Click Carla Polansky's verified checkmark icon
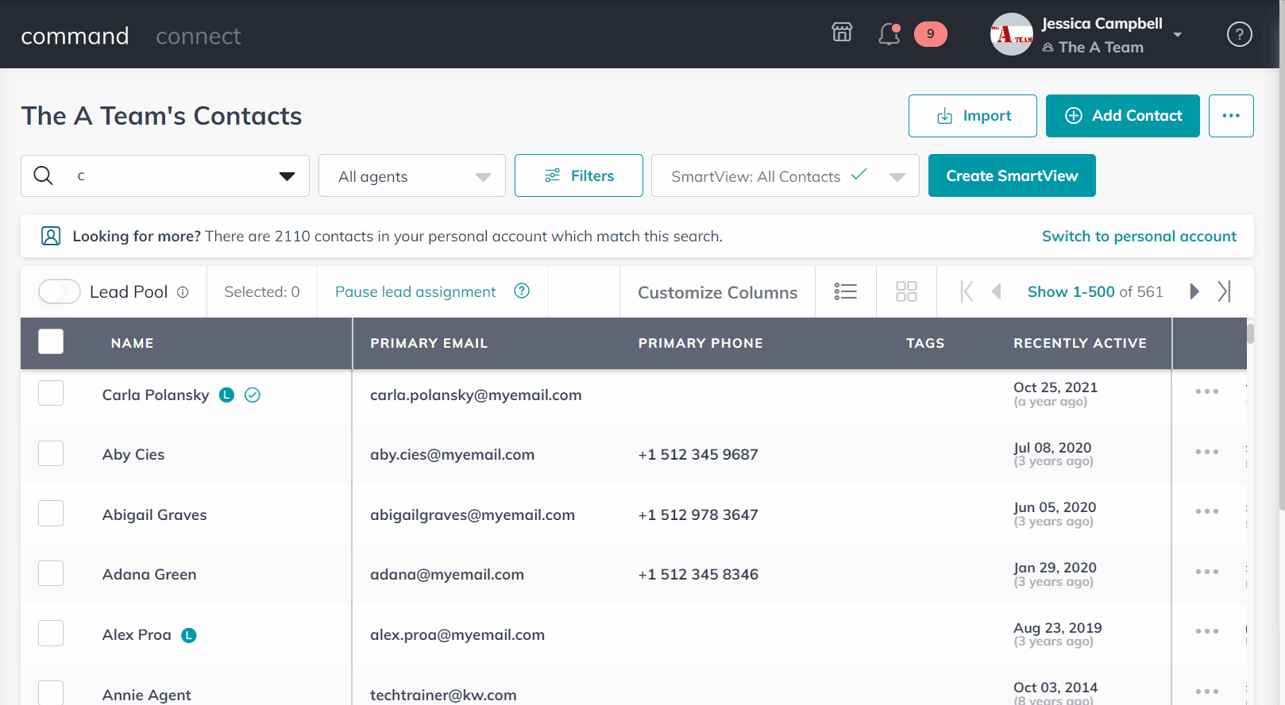 (x=253, y=395)
